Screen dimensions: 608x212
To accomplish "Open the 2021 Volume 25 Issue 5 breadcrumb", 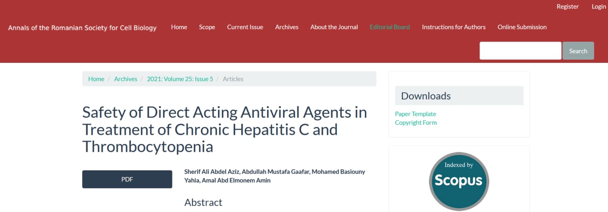I will click(180, 79).
